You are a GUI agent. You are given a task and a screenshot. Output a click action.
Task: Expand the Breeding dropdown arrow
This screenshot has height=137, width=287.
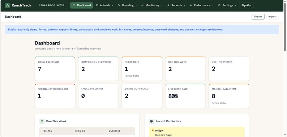136,5
